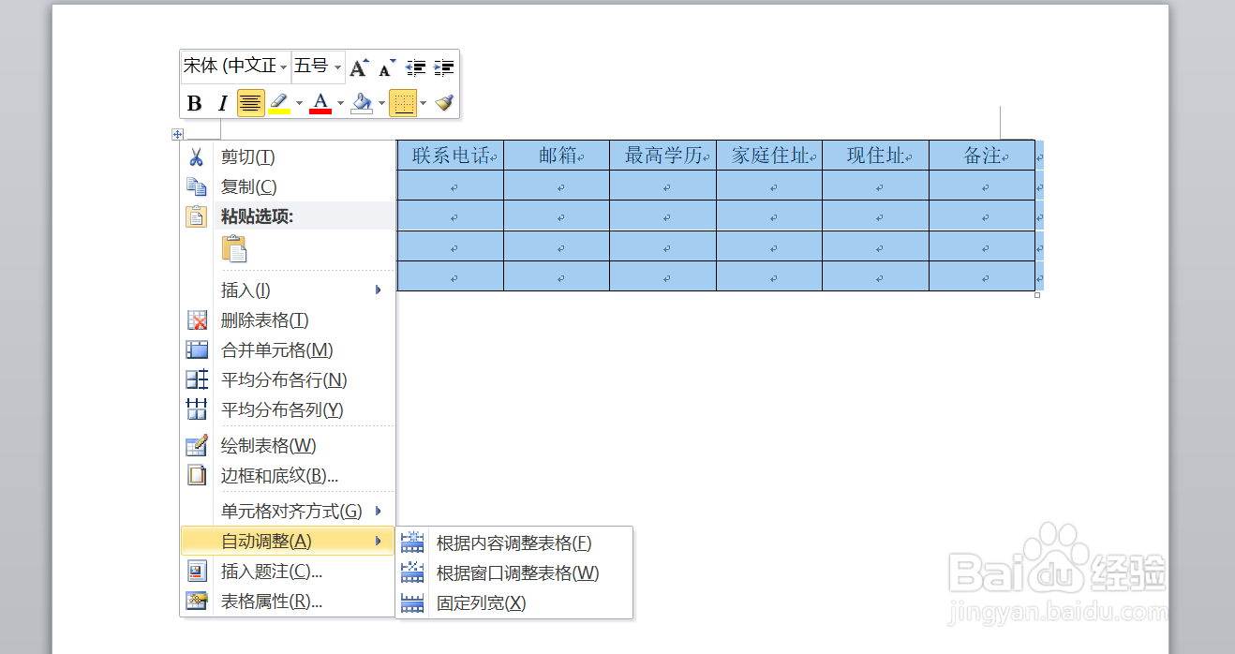
Task: Toggle bold formatting on the mini toolbar
Action: (x=195, y=103)
